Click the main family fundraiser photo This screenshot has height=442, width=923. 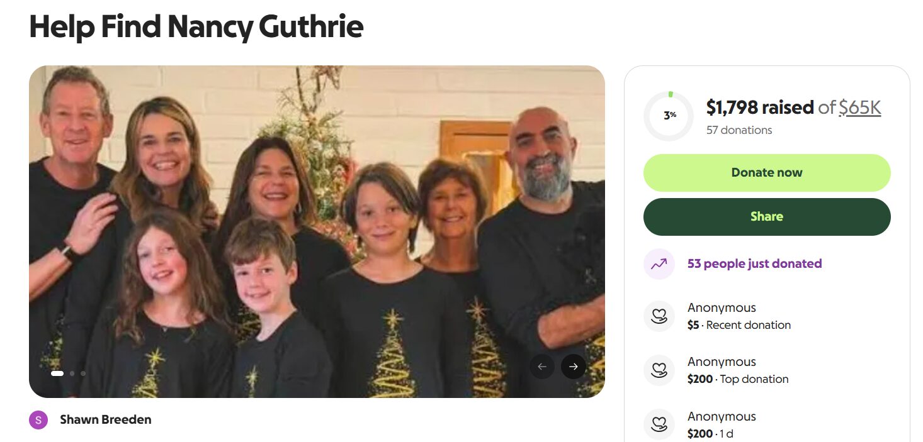coord(317,231)
